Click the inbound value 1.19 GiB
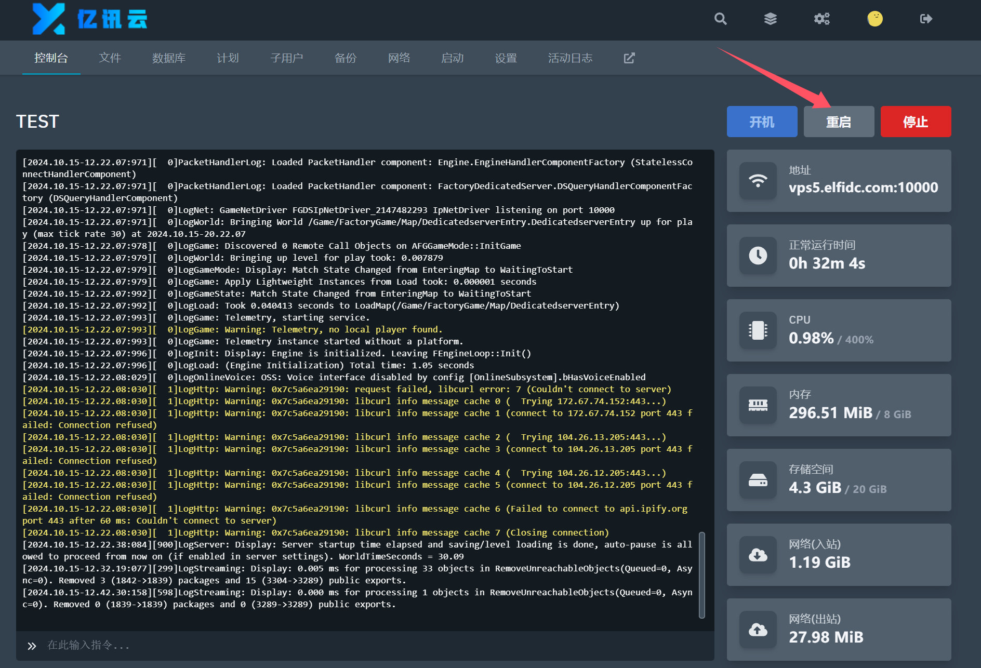This screenshot has width=981, height=668. coord(820,563)
